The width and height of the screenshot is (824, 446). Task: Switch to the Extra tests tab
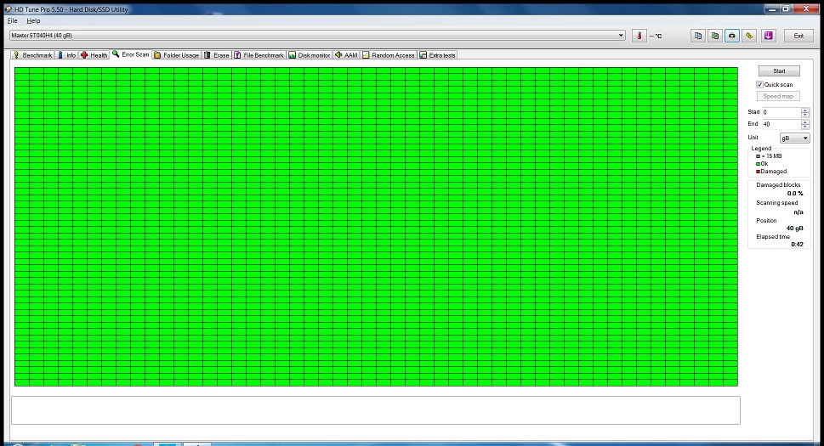(x=437, y=55)
